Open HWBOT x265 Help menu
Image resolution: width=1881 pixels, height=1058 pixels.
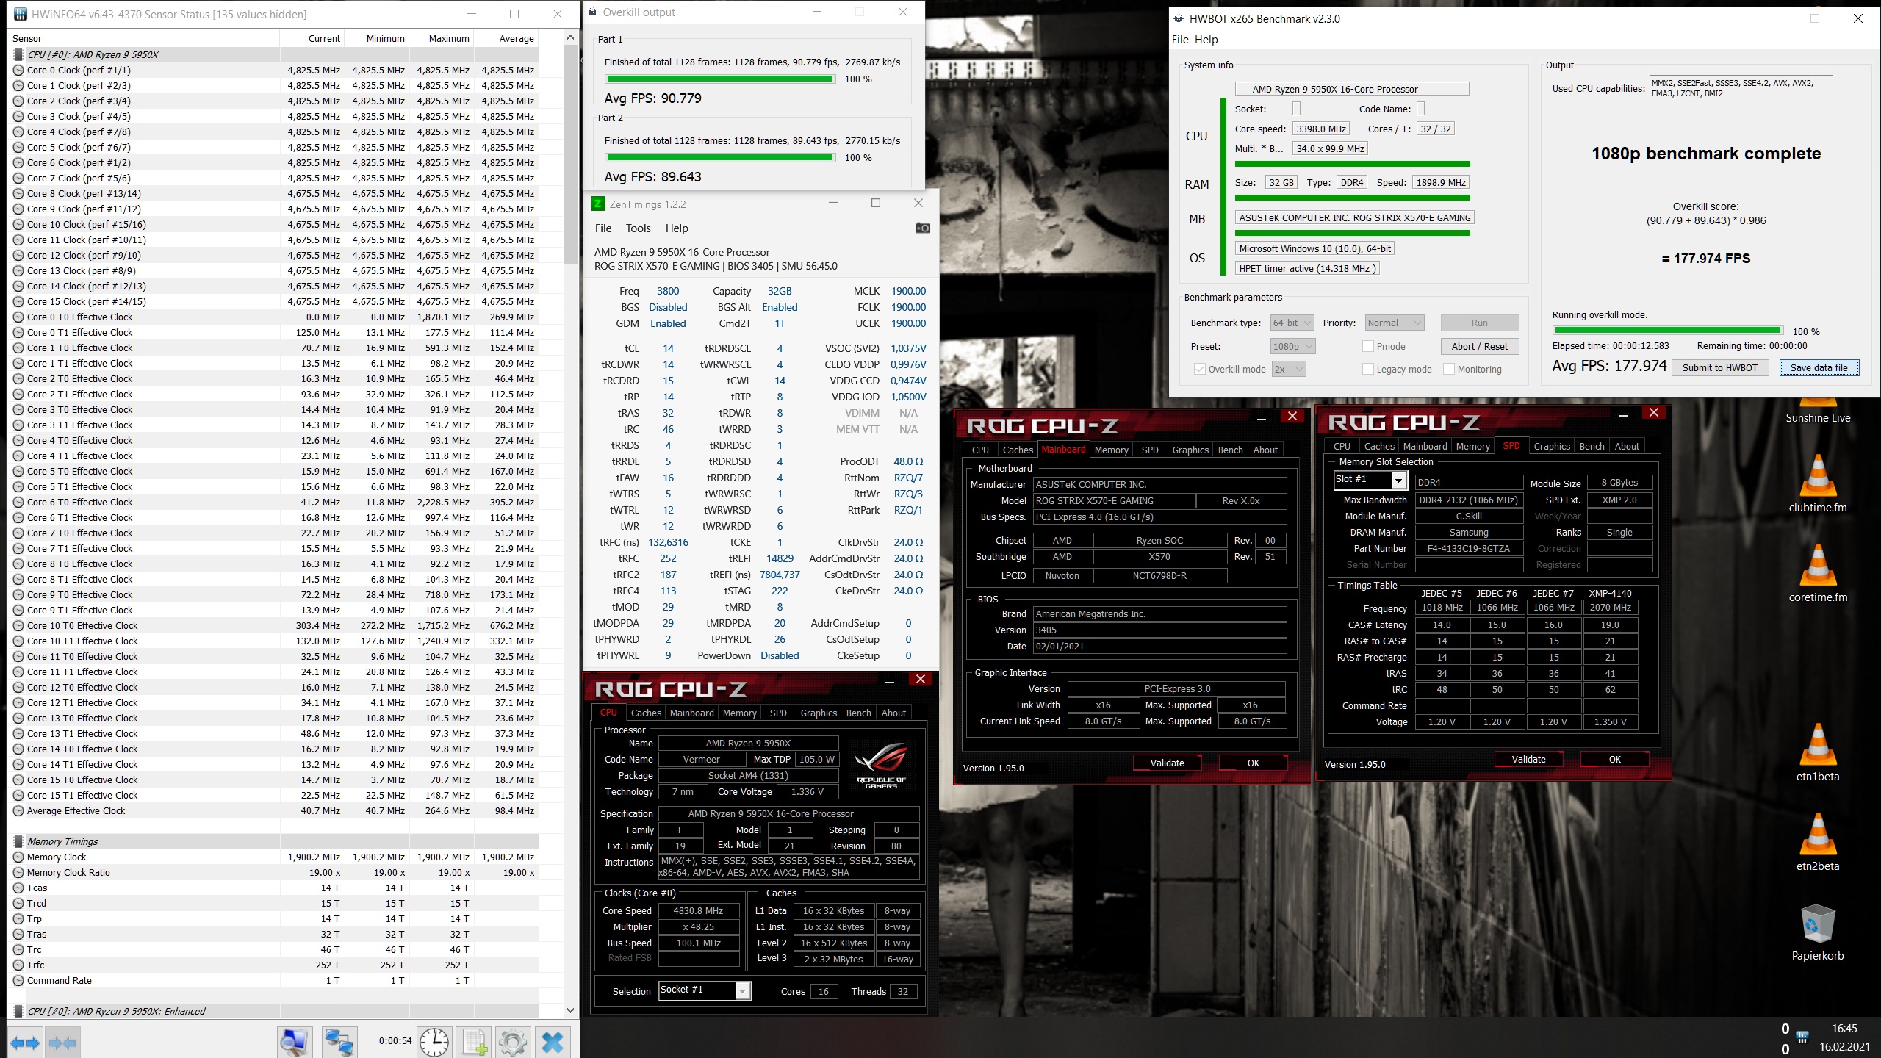(x=1206, y=40)
